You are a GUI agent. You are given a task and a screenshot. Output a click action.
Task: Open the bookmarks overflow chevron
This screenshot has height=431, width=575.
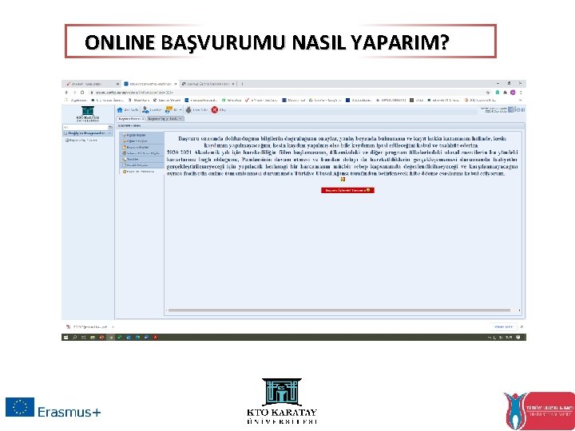coord(520,100)
